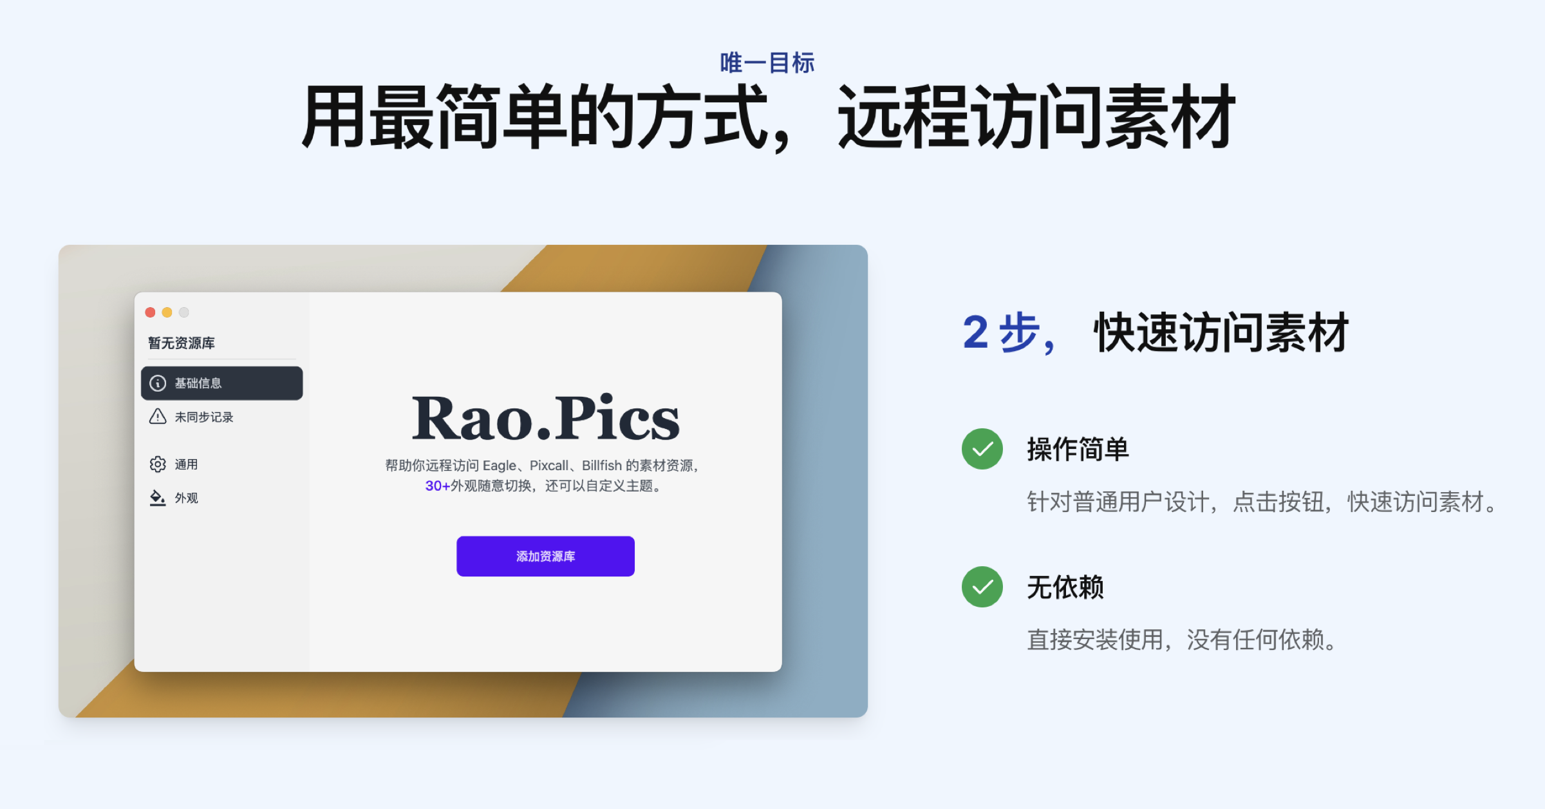
Task: Click the text 针对普通用户设计，点击按钮，快速访问素材。
Action: pyautogui.click(x=1264, y=502)
